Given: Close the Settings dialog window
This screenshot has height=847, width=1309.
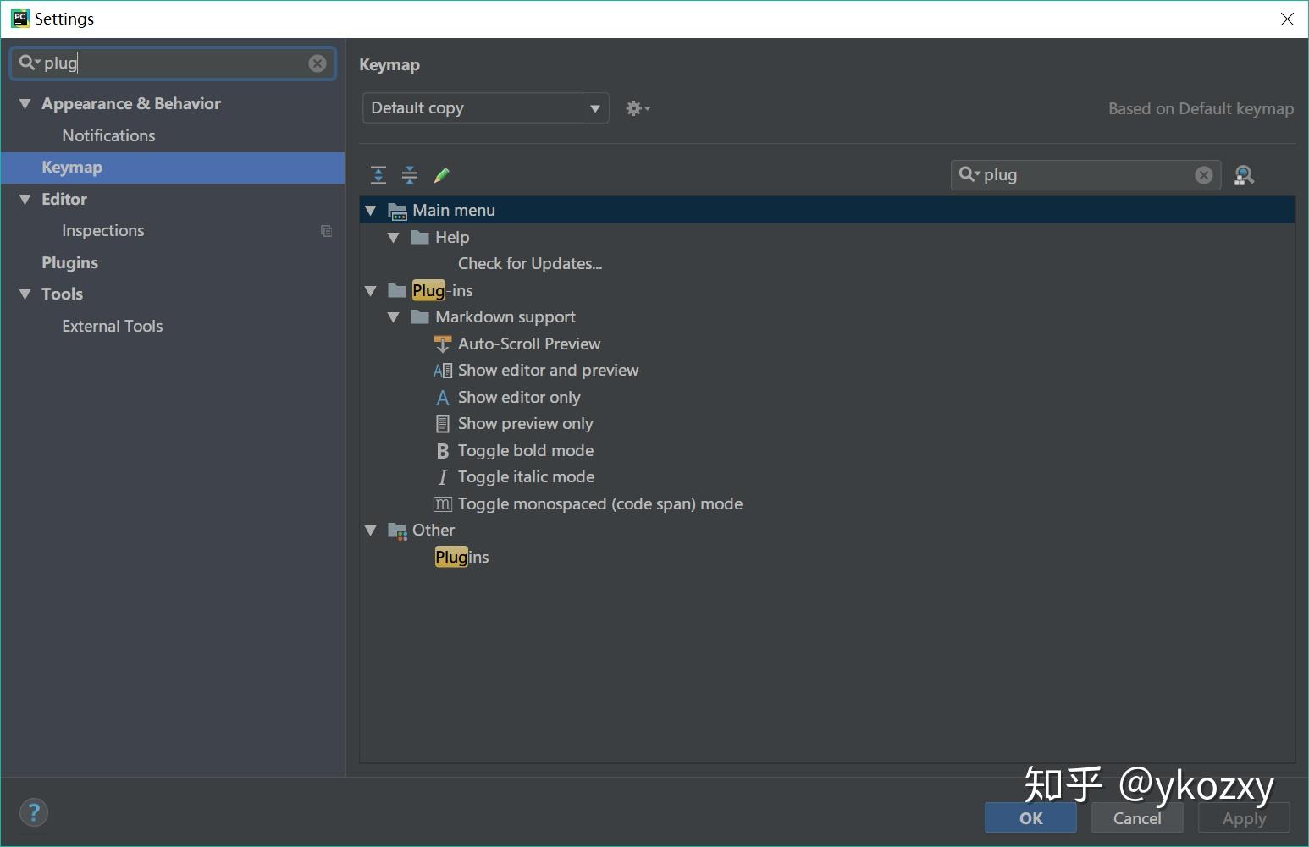Looking at the screenshot, I should [1287, 19].
